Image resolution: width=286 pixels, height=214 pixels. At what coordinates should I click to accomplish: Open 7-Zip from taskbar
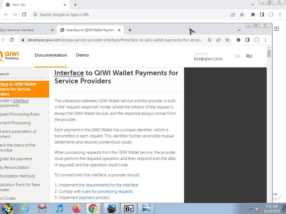(x=128, y=208)
